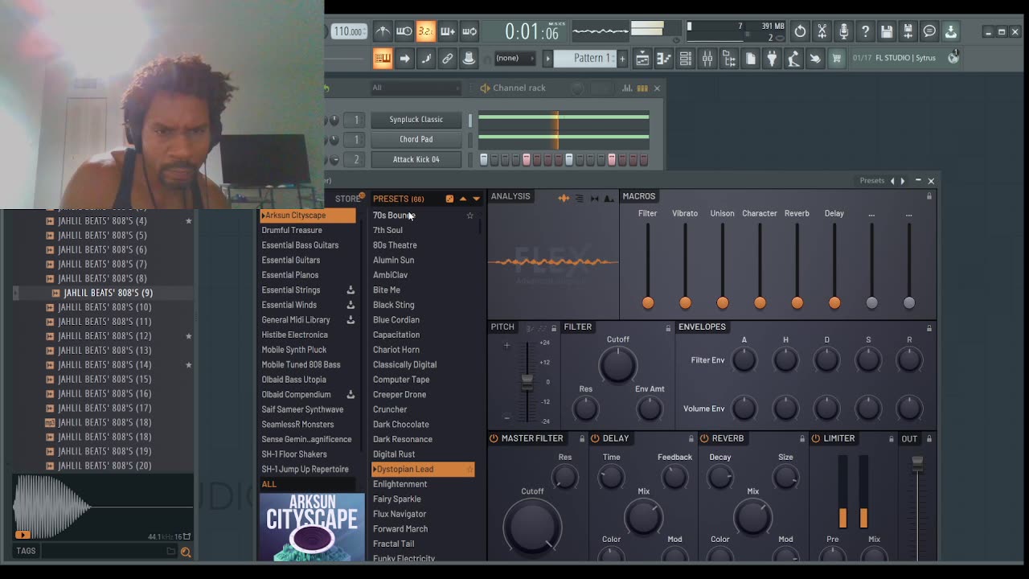This screenshot has width=1029, height=579.
Task: Toggle the metronome icon
Action: [383, 31]
